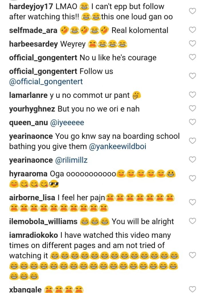
Task: Like the "No u like he's courage" comment
Action: (193, 57)
